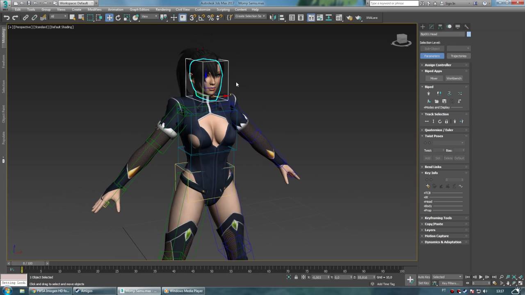The width and height of the screenshot is (525, 295).
Task: Click the Redo arrow in main toolbar
Action: [x=15, y=18]
